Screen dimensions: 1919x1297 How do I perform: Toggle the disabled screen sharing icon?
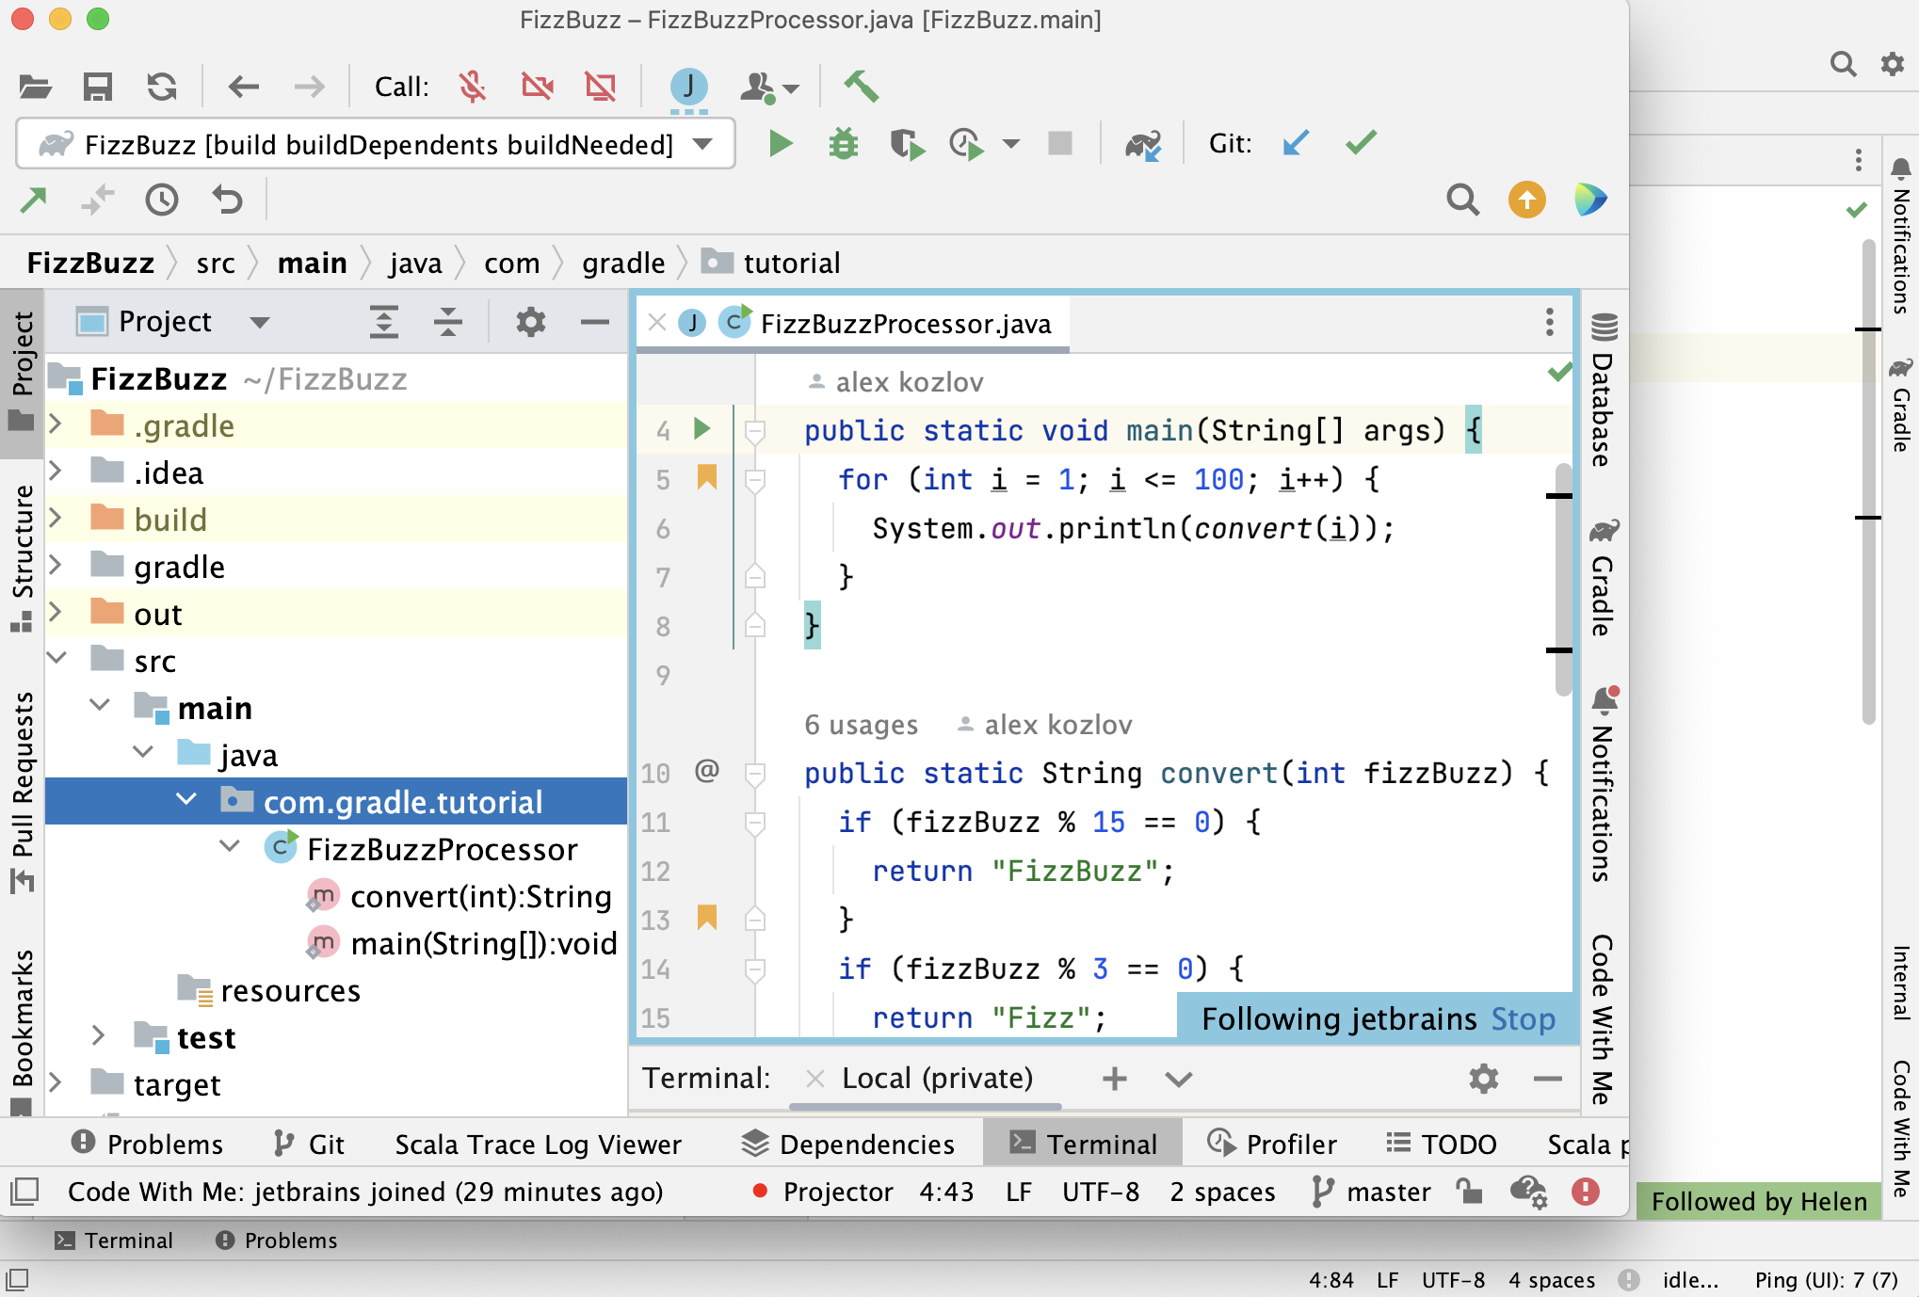click(x=601, y=88)
